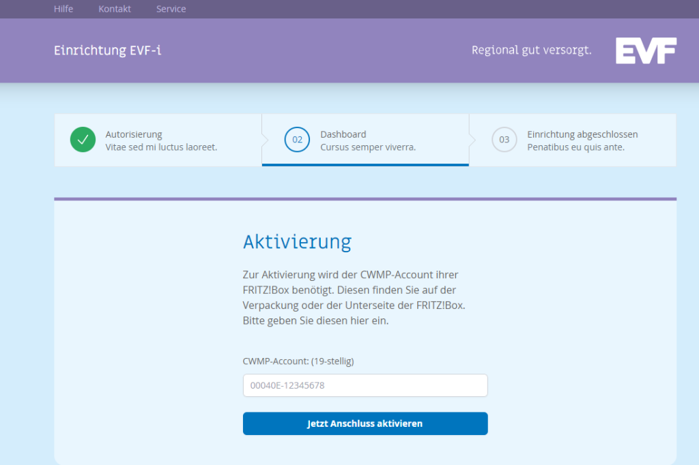Click the FRITZ!Box activation description paragraph
The image size is (699, 465).
(354, 297)
